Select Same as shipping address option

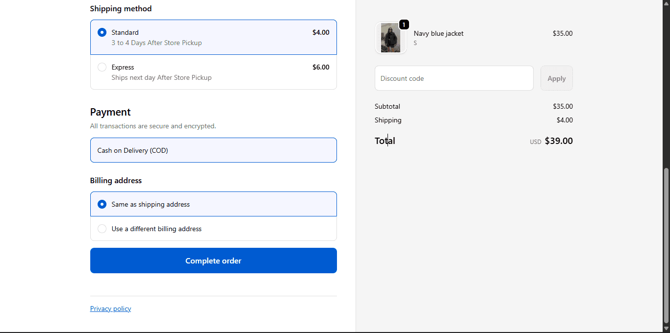pyautogui.click(x=102, y=204)
